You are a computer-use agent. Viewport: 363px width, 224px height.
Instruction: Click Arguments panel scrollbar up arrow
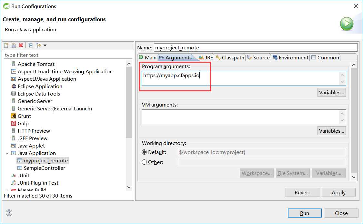[x=354, y=65]
